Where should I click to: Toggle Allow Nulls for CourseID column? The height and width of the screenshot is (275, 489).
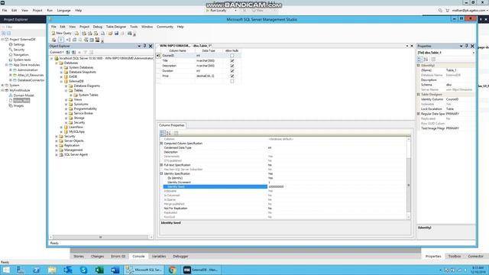pos(232,56)
